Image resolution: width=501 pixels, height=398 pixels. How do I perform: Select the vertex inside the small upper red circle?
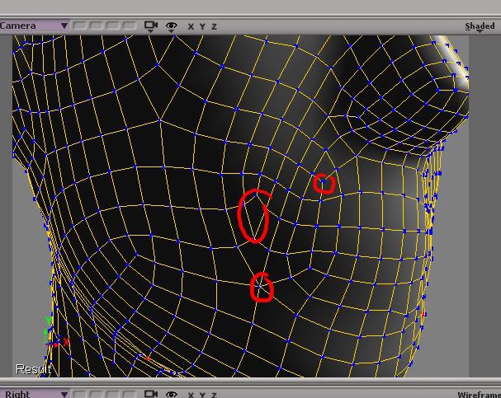323,182
